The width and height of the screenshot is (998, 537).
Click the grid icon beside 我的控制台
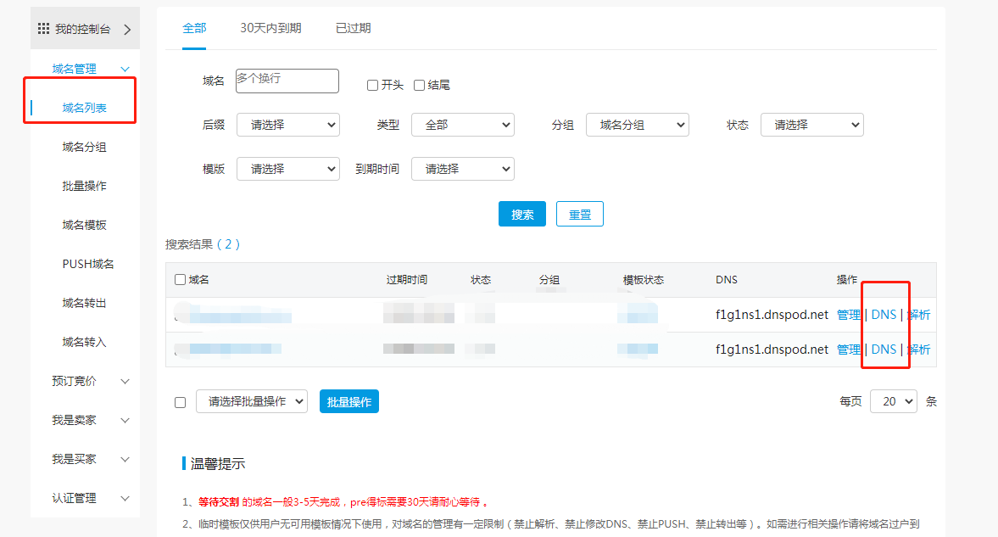43,29
